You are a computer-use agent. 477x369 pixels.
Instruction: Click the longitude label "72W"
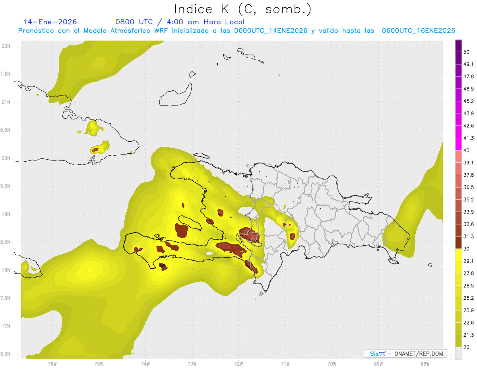(x=239, y=363)
